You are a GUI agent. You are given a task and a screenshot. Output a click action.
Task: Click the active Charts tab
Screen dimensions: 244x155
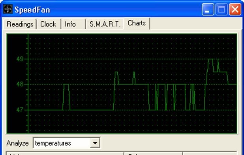[137, 23]
